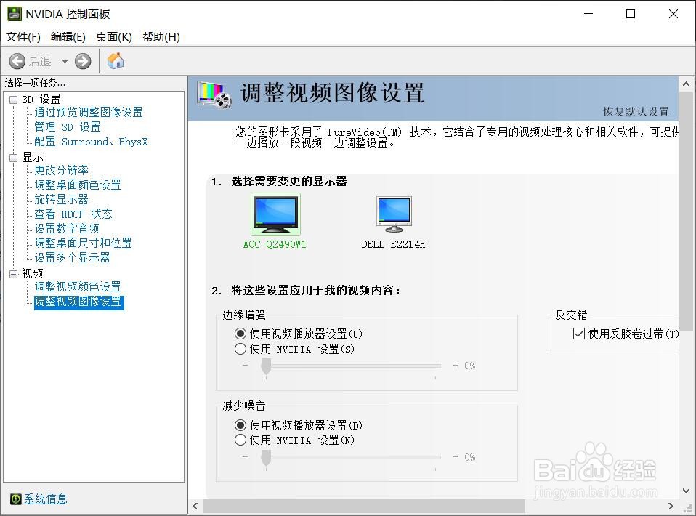The width and height of the screenshot is (696, 516).
Task: Open 调整桌面颜色设置 task
Action: (78, 185)
